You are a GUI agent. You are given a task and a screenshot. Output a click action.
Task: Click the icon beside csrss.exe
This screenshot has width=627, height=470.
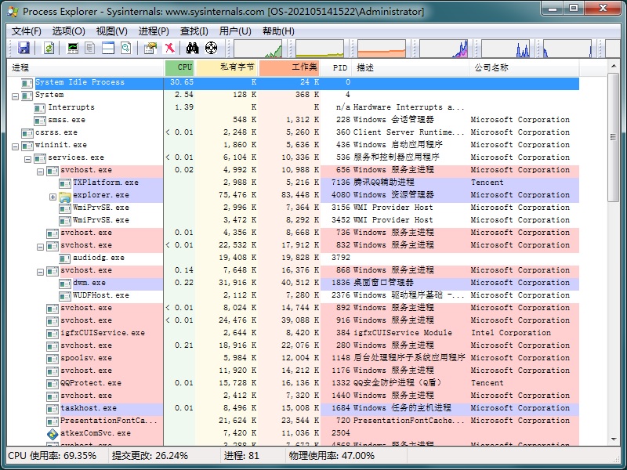(27, 132)
